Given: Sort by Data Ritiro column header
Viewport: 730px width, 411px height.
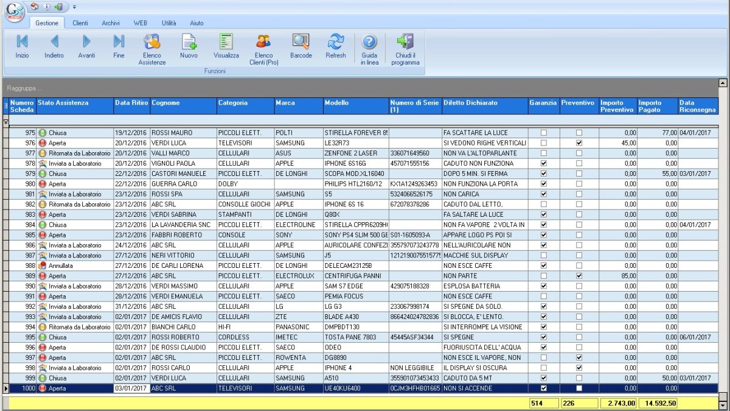Looking at the screenshot, I should pos(131,106).
